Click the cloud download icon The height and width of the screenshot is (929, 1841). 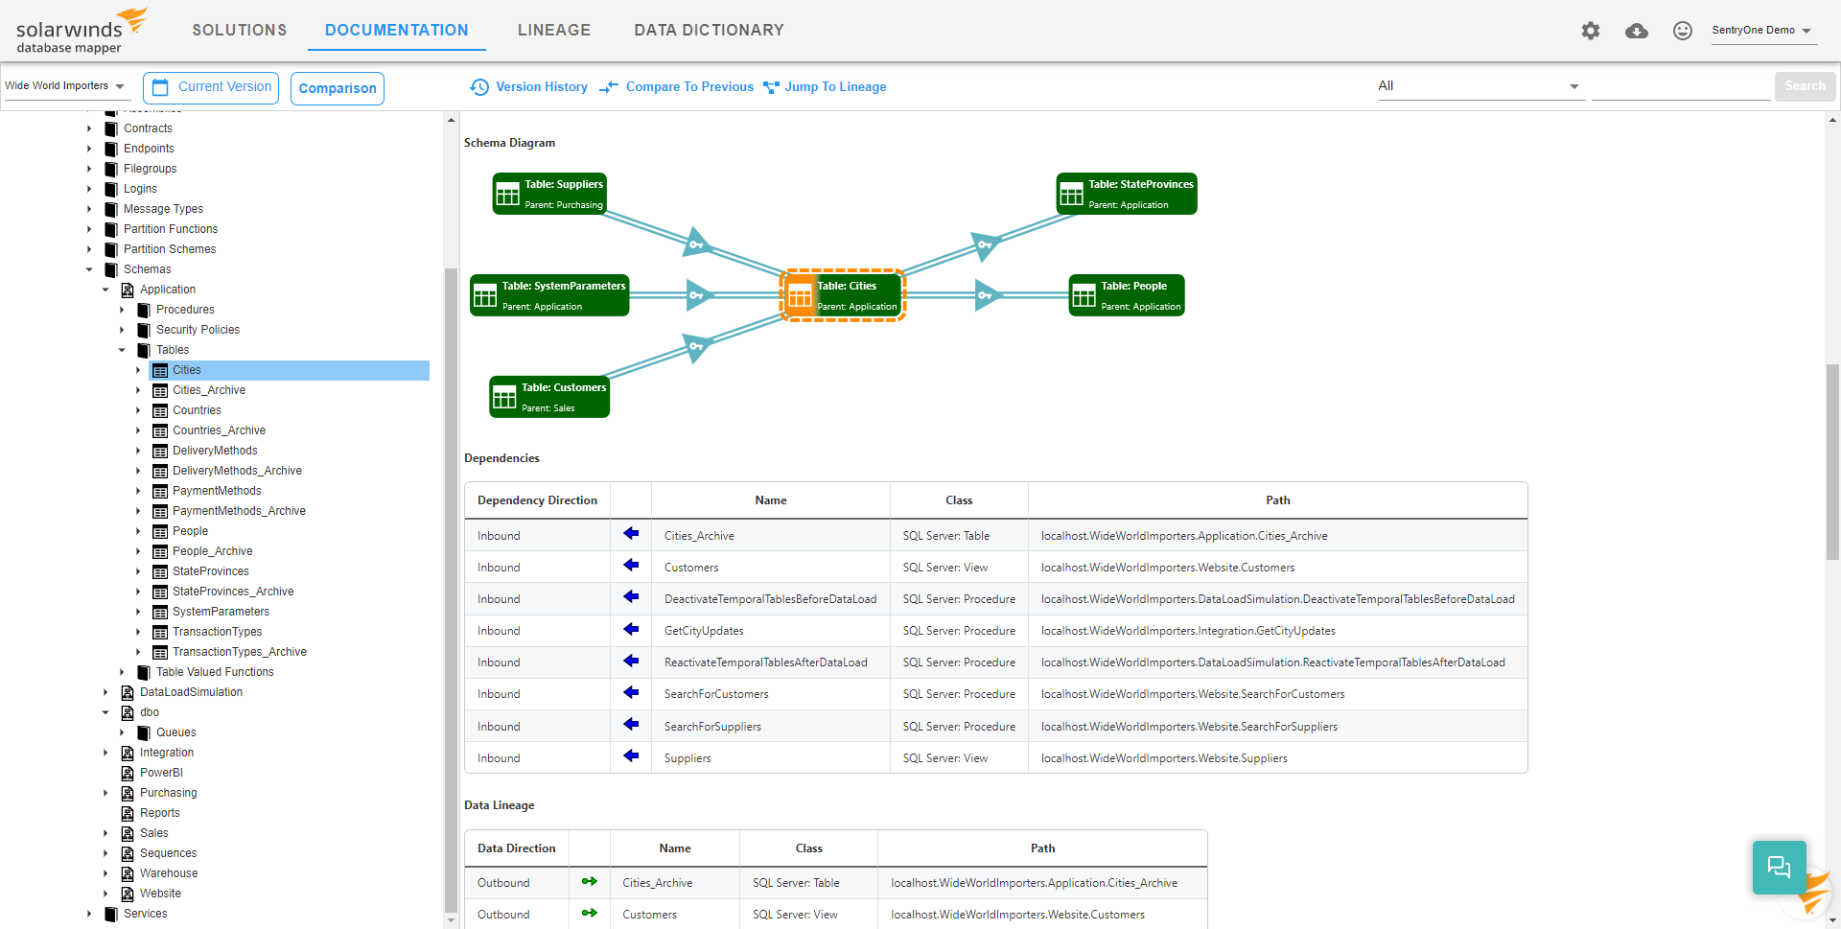pyautogui.click(x=1637, y=31)
